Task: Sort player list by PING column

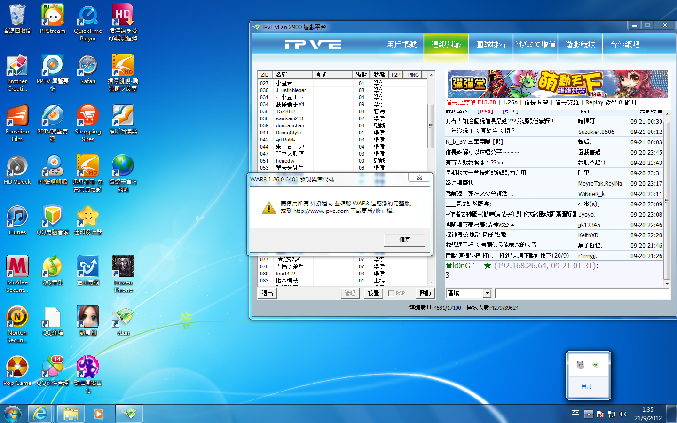Action: (413, 75)
